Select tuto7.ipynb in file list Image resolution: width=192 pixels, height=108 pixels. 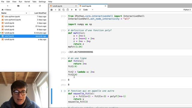pyautogui.click(x=24, y=36)
